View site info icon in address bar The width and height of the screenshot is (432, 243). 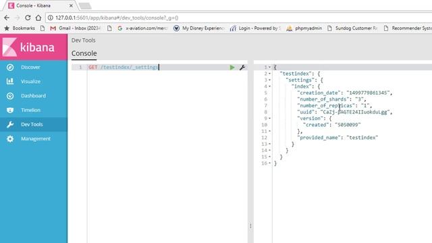[x=51, y=18]
